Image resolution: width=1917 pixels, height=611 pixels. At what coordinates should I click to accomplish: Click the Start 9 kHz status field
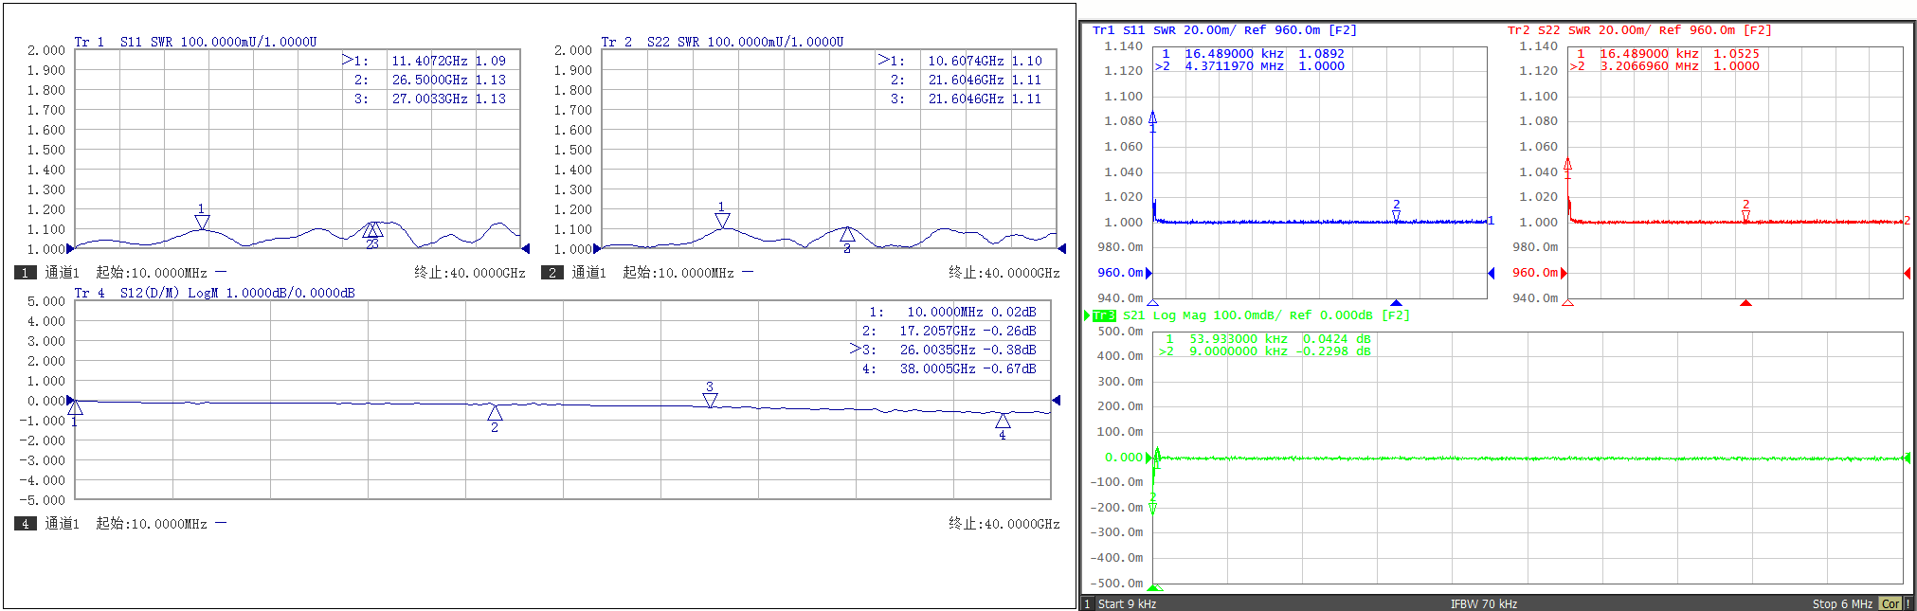point(1127,603)
